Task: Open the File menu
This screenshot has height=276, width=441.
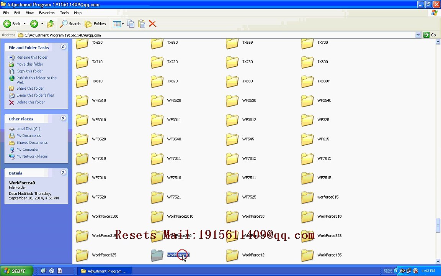Action: (x=6, y=13)
